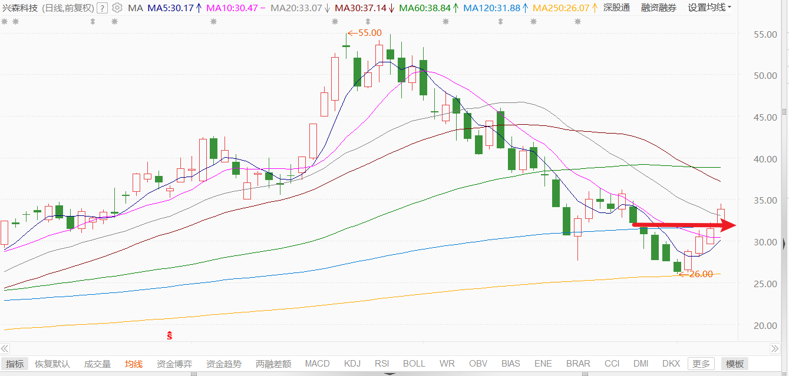
Task: Click the 融资融券 tag
Action: 659,8
